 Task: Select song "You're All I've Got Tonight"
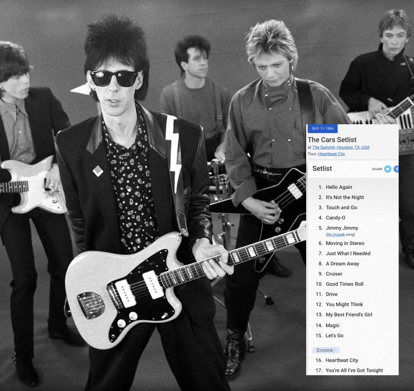pos(354,371)
